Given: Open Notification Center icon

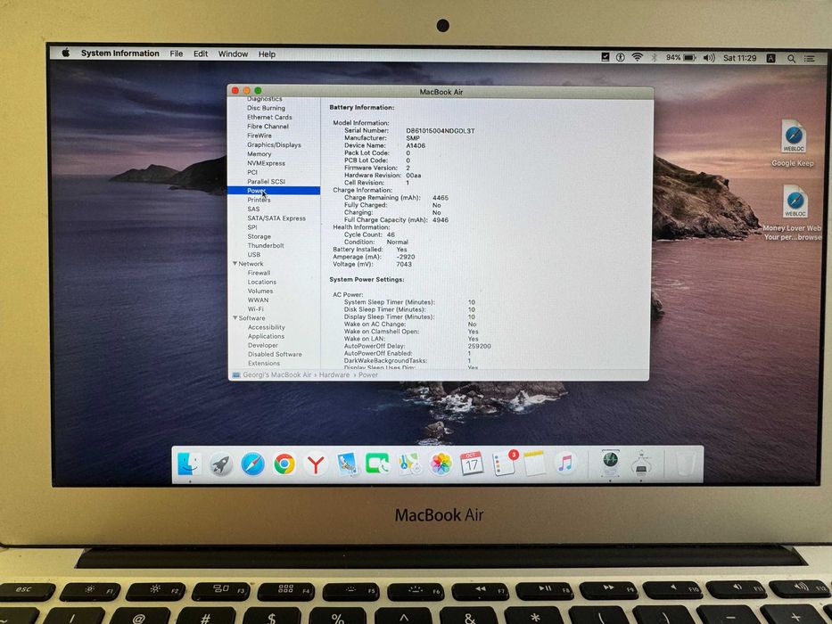Looking at the screenshot, I should coord(809,58).
